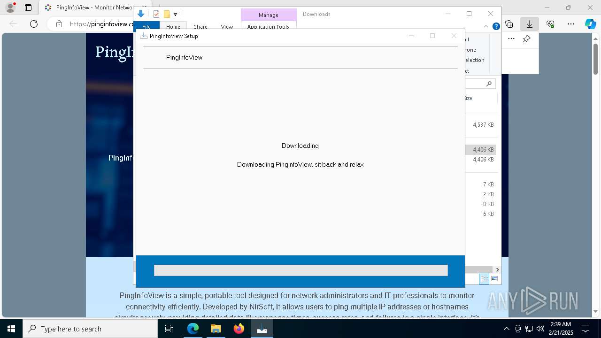Open Task View from taskbar
Viewport: 601px width, 338px height.
coord(169,329)
